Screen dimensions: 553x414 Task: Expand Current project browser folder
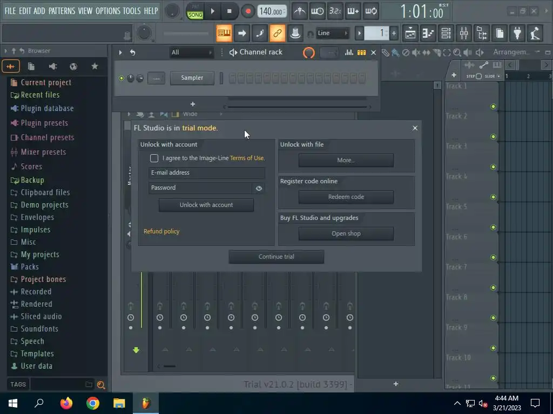tap(46, 82)
